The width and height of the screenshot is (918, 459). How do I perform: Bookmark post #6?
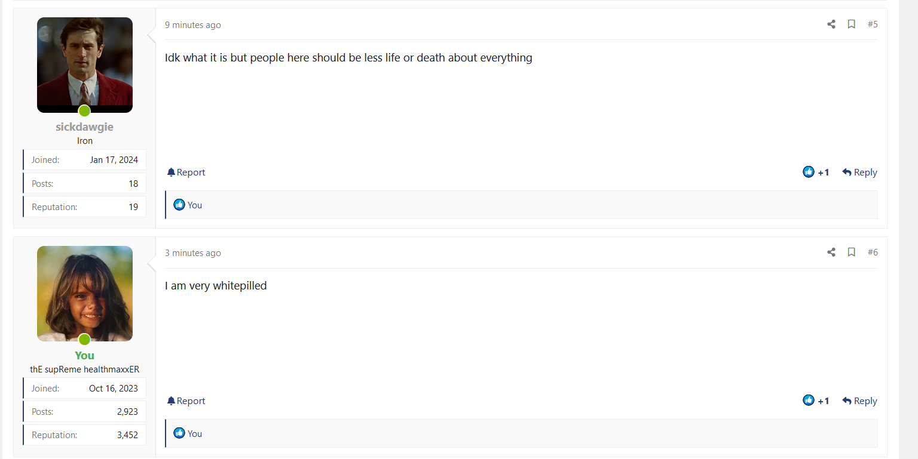851,252
